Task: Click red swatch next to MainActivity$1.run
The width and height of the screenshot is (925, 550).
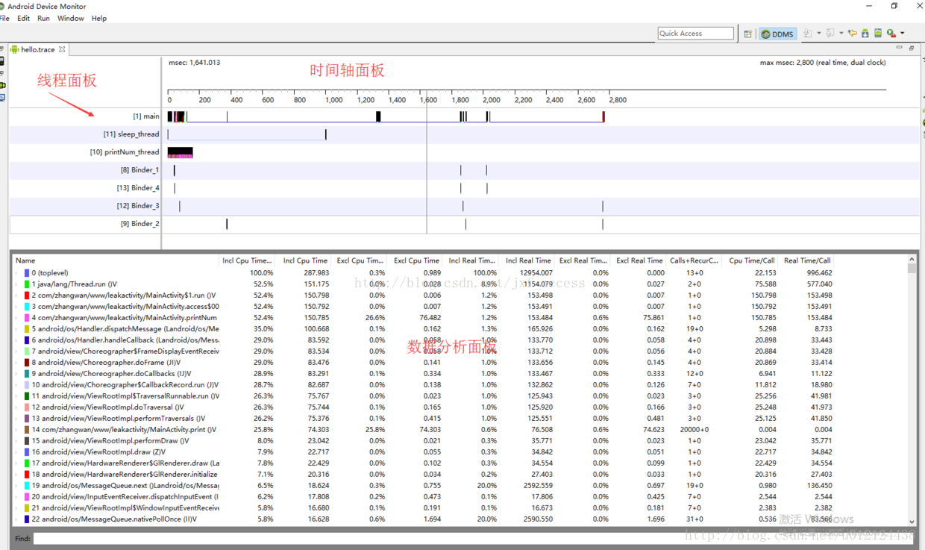Action: 27,296
